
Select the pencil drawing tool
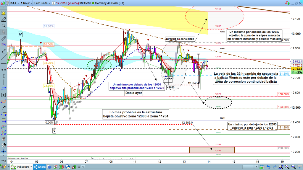[x=4, y=19]
